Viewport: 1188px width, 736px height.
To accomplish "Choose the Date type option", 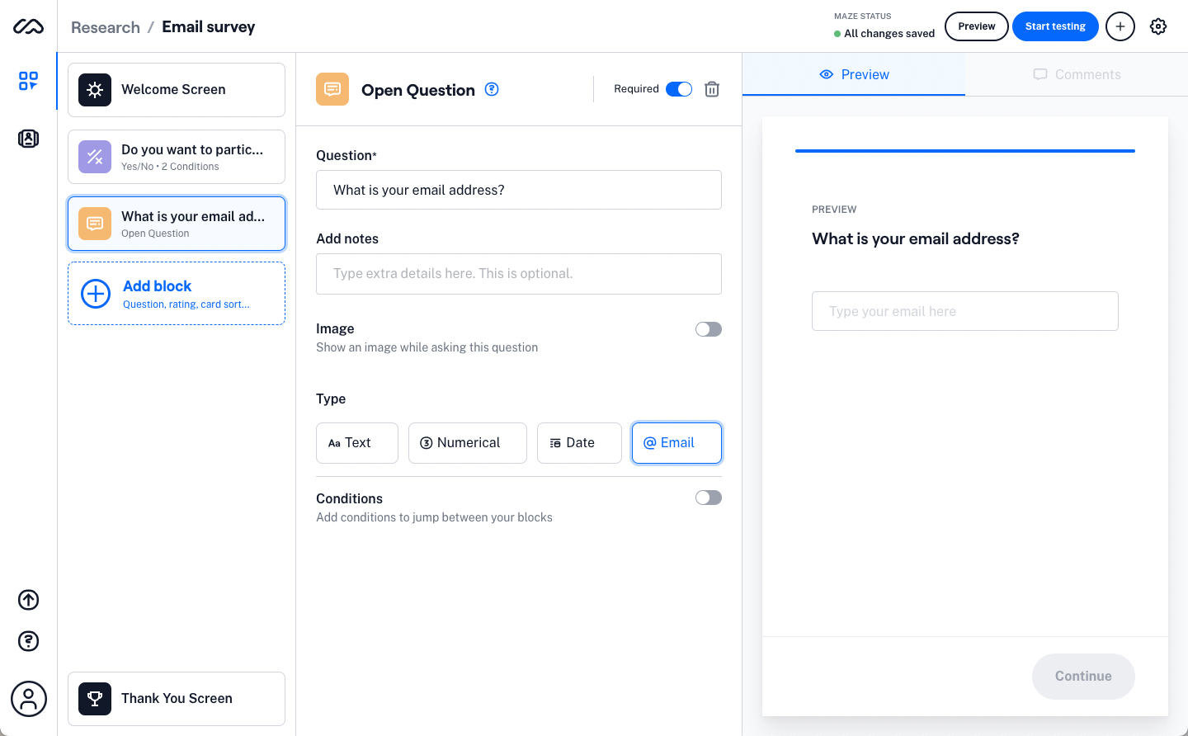I will point(578,443).
